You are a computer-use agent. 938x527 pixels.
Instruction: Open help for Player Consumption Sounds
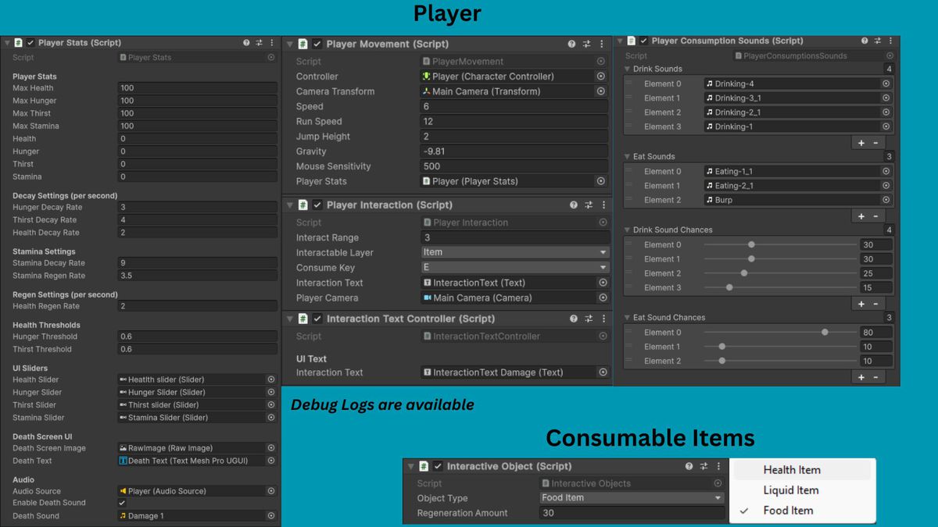click(865, 41)
